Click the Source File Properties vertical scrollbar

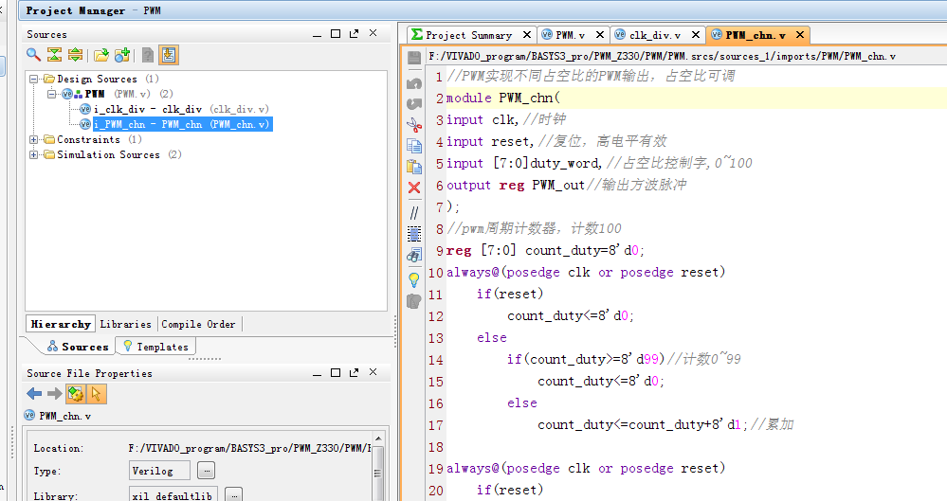click(380, 469)
